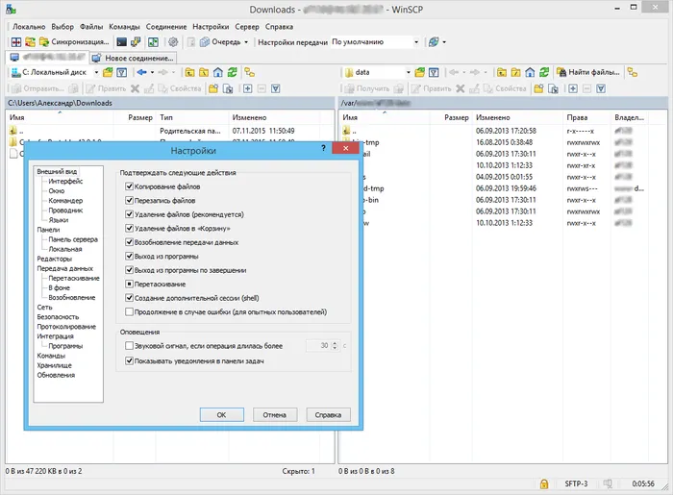Screen dimensions: 673x495
Task: Click the remote Select files plus icon
Action: click(573, 88)
